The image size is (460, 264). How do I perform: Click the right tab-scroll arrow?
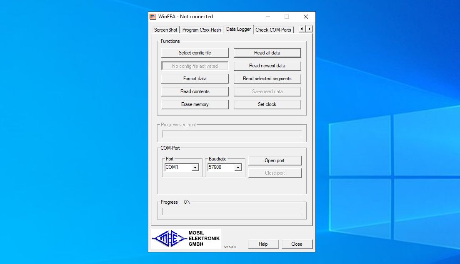(x=308, y=29)
